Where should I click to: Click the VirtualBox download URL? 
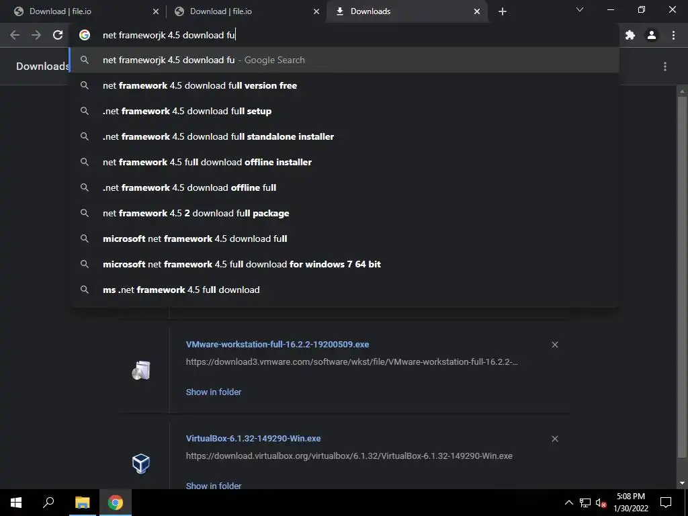[349, 456]
